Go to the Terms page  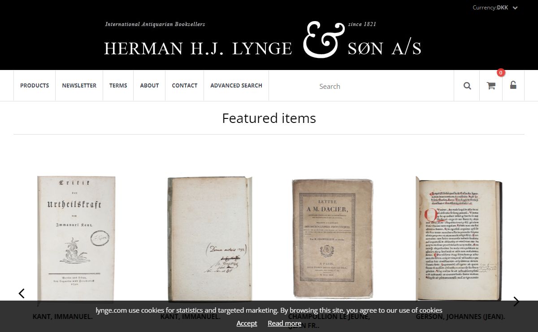coord(118,85)
